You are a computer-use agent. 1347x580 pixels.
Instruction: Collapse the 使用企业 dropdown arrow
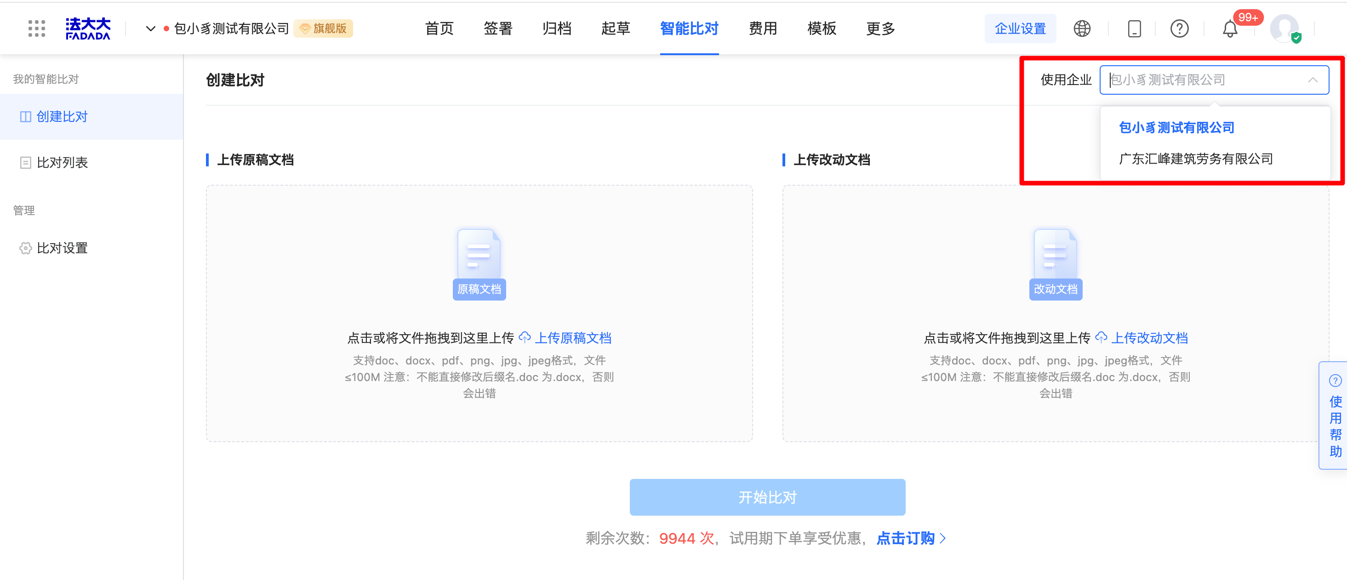1313,80
